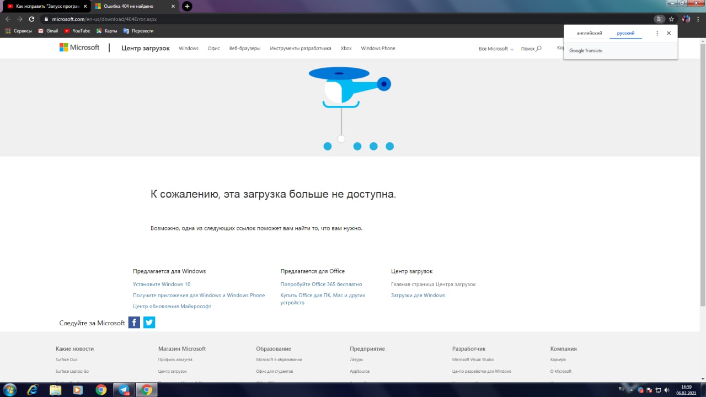Launch Internet Explorer from taskbar

33,390
